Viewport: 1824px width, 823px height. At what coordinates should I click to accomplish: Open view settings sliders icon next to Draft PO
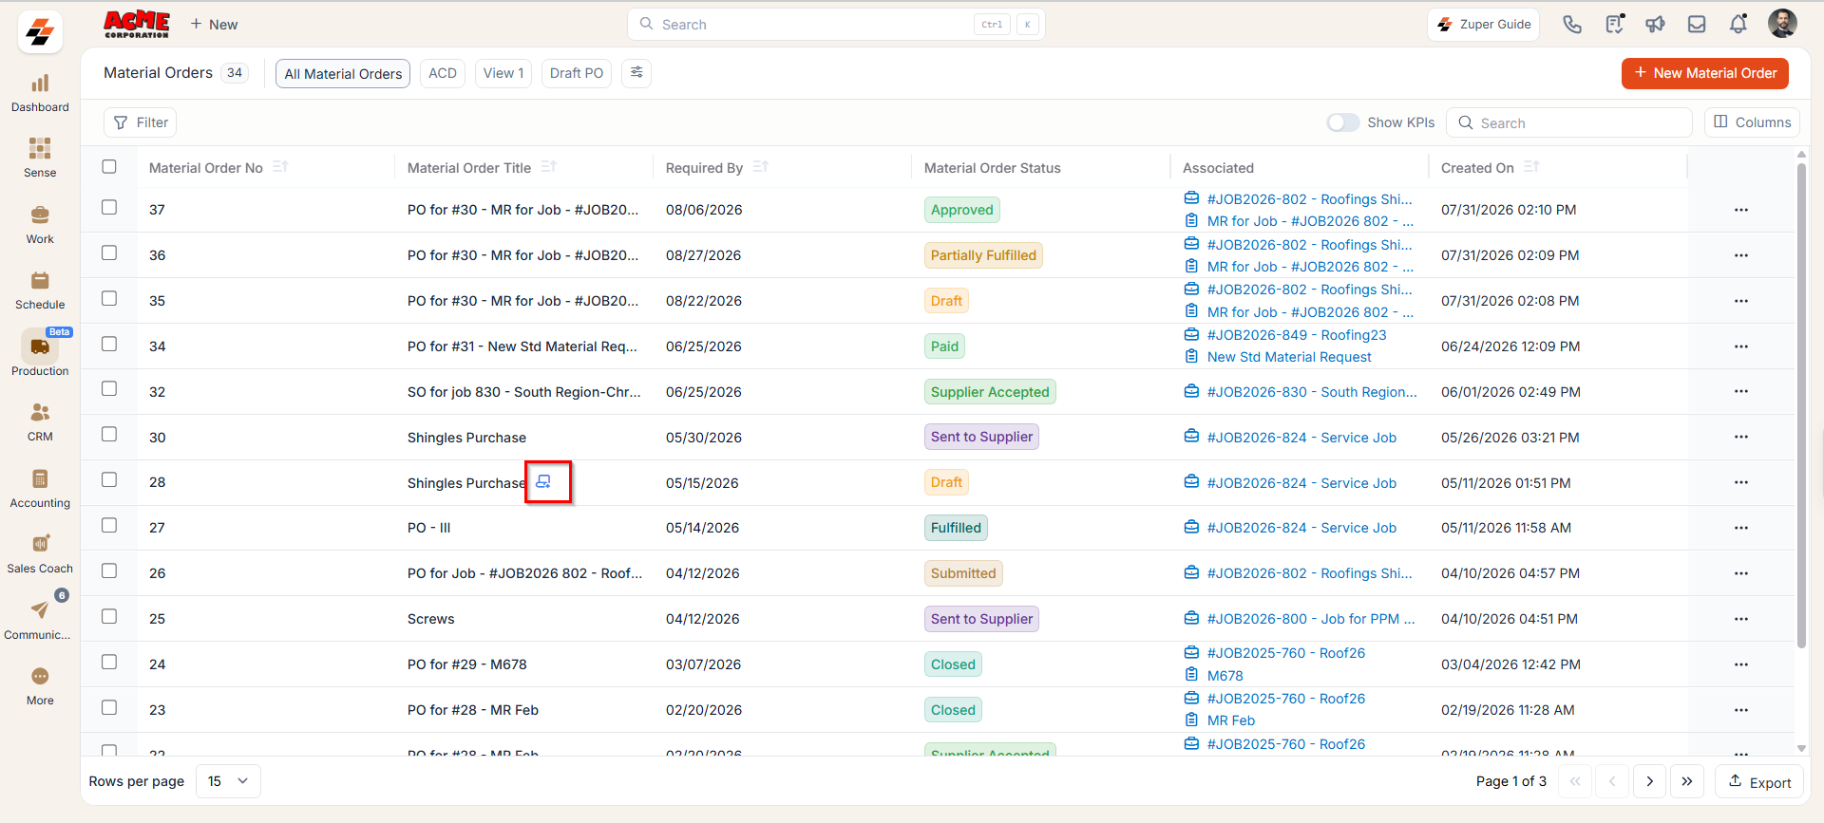(636, 73)
